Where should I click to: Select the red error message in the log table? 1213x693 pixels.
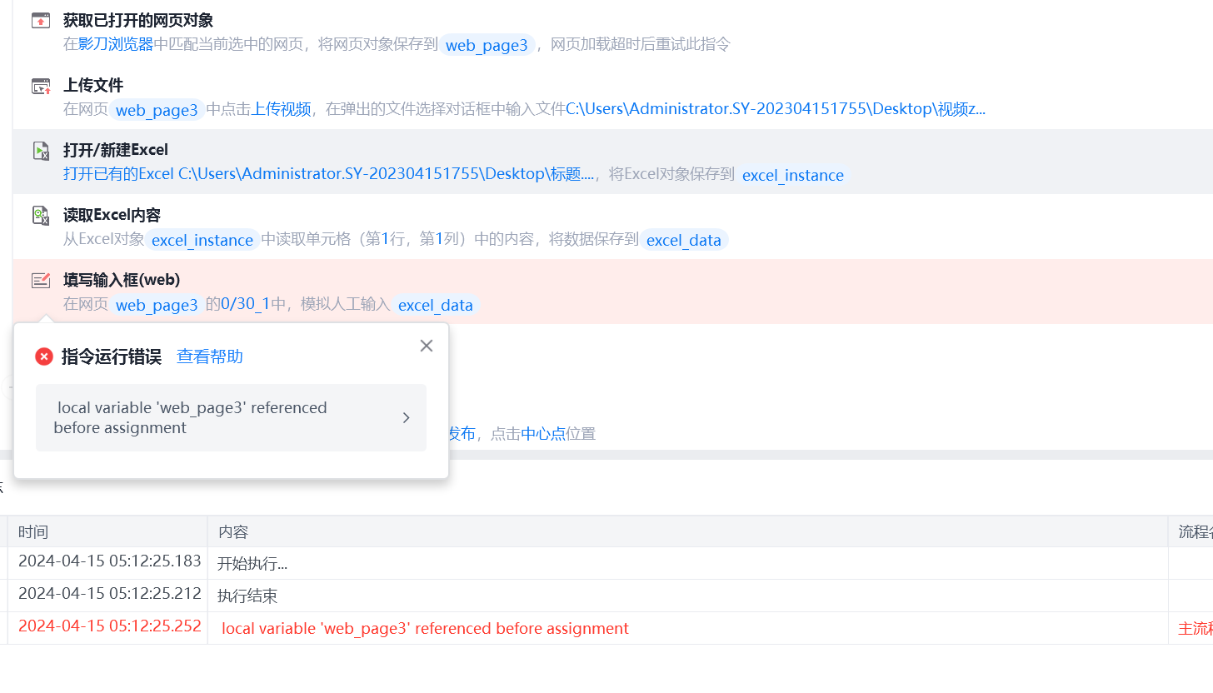(425, 628)
